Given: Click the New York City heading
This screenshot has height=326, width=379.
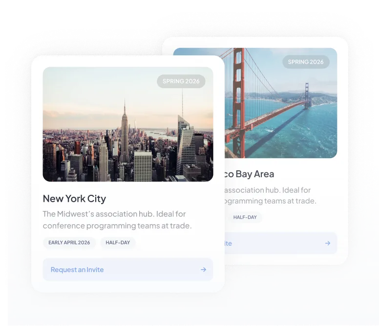Looking at the screenshot, I should pos(74,199).
